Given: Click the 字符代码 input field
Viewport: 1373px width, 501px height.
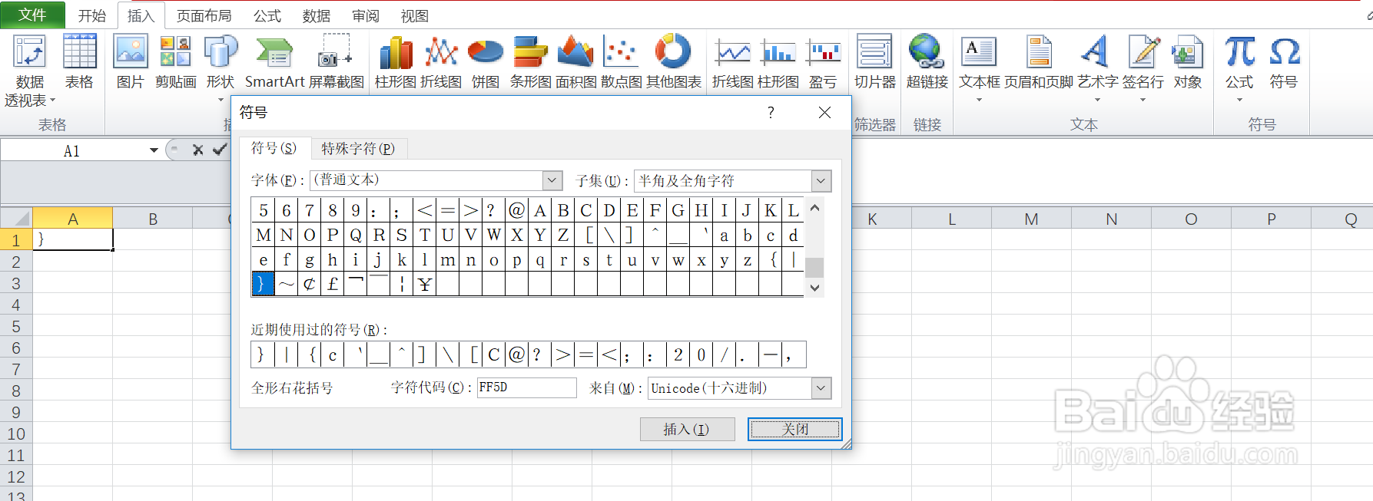Looking at the screenshot, I should (526, 387).
